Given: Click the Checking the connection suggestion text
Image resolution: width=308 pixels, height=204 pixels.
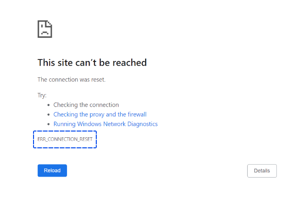Looking at the screenshot, I should pyautogui.click(x=86, y=105).
